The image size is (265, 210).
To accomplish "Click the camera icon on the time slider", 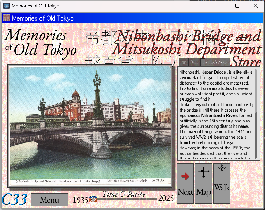I will point(93,199).
